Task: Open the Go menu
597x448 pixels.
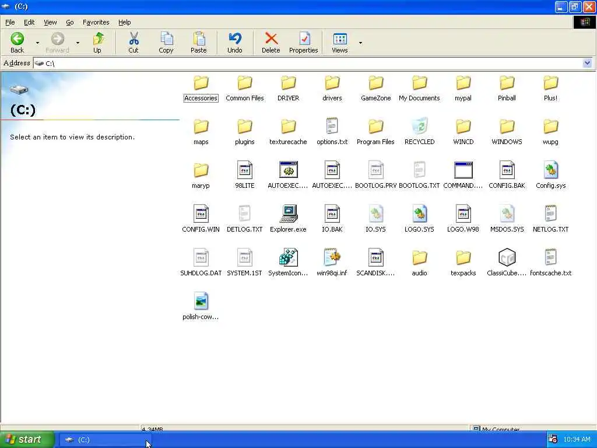Action: tap(70, 23)
